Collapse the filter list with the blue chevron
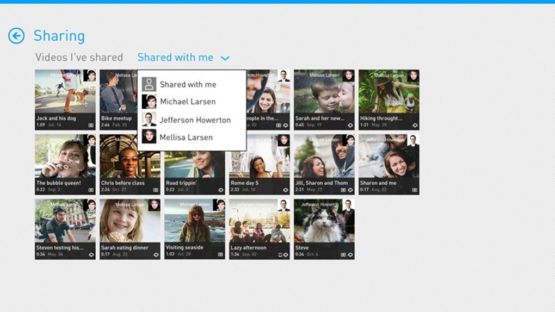Image resolution: width=555 pixels, height=312 pixels. point(225,58)
